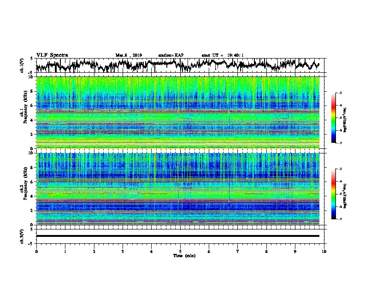
Task: Click the 'station=KAP' header text
Action: click(x=171, y=55)
